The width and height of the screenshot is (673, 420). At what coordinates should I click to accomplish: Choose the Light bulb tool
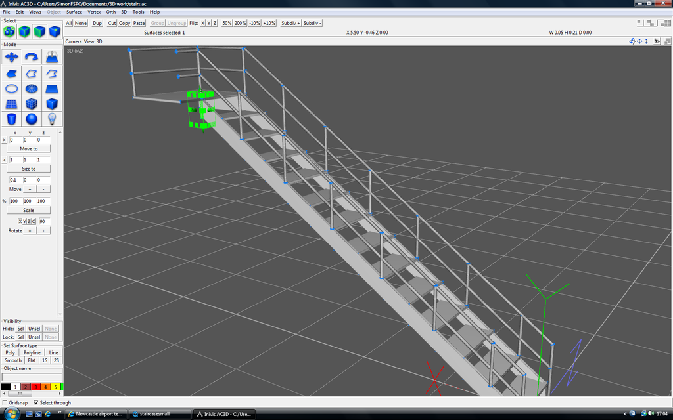(x=52, y=119)
